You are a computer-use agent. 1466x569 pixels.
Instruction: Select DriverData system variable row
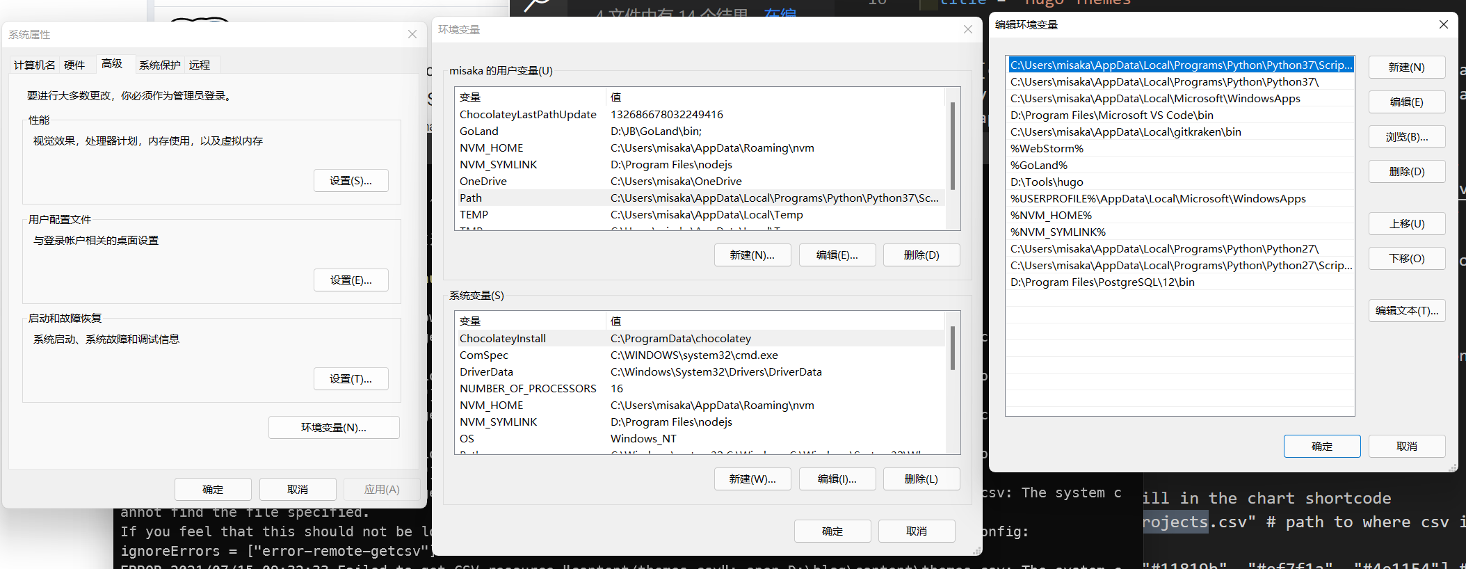pyautogui.click(x=700, y=372)
